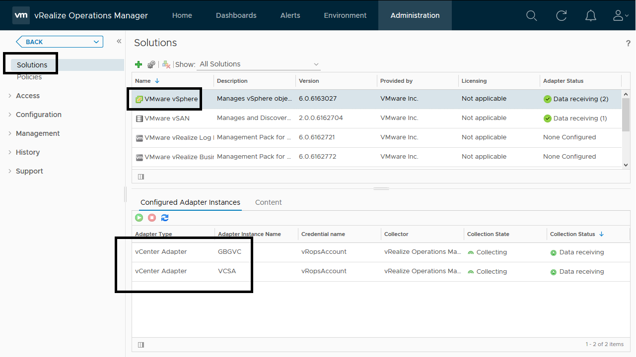Screen dimensions: 636x357
Task: Open the Dashboards menu
Action: [236, 15]
